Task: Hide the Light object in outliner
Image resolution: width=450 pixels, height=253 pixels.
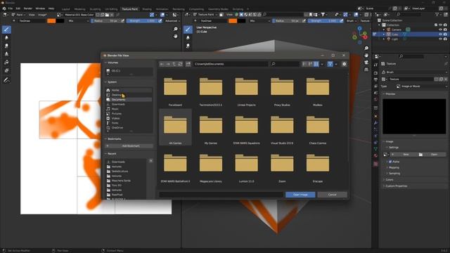Action: click(440, 39)
